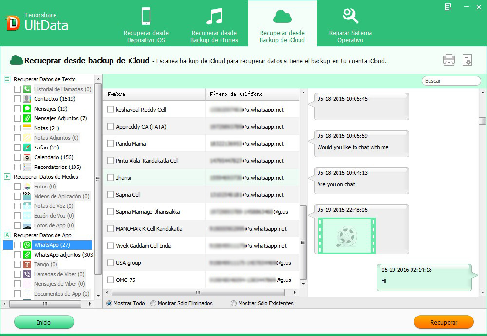The image size is (487, 336).
Task: Click the Contactos person icon
Action: click(x=27, y=99)
